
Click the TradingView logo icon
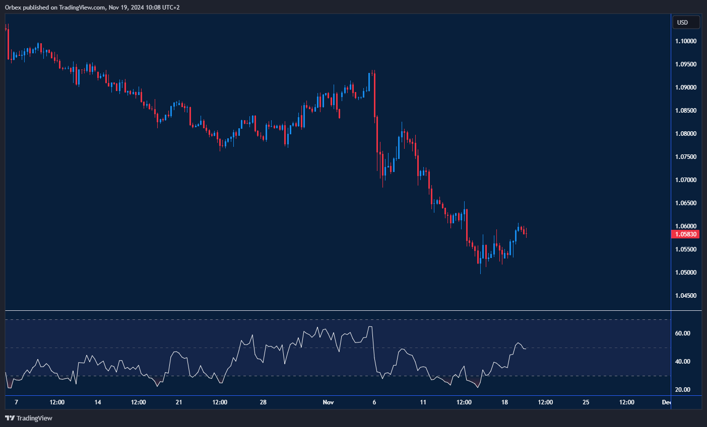click(x=10, y=418)
